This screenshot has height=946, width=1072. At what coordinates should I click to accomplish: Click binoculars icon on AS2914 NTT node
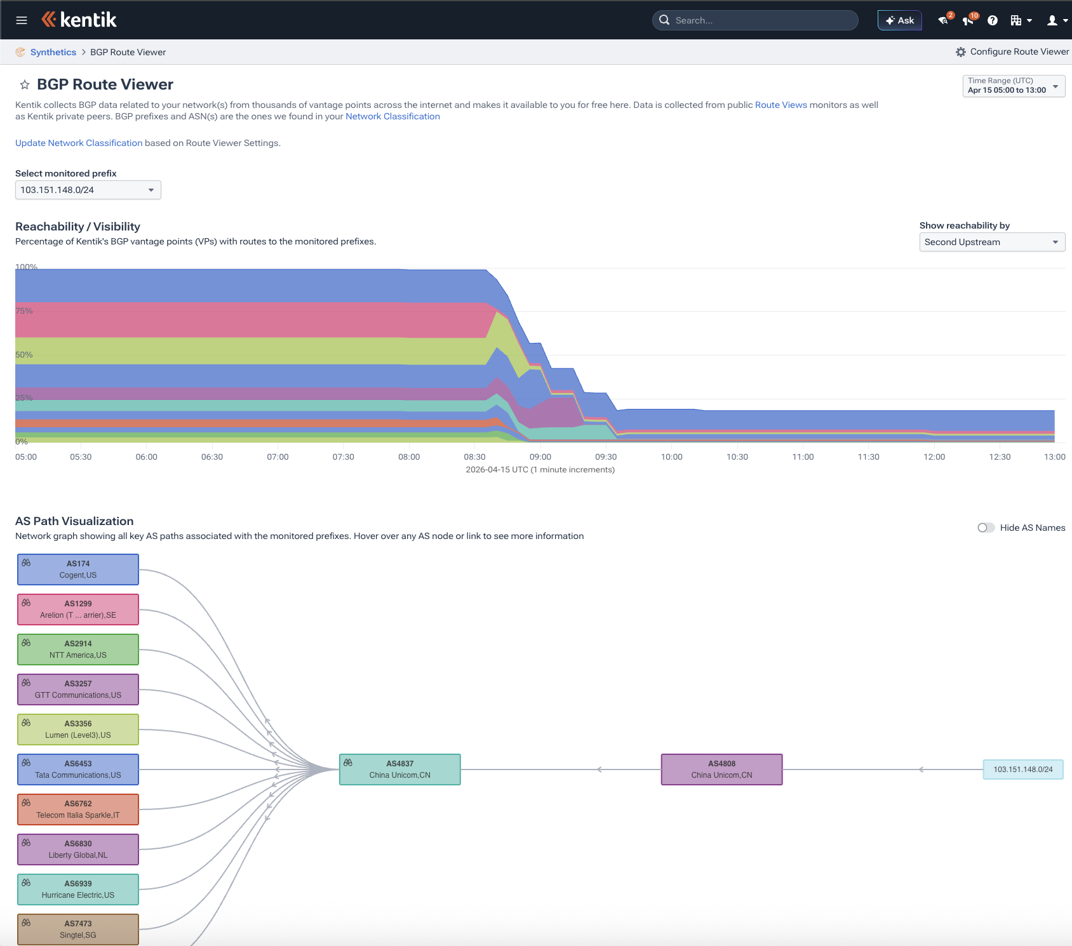click(x=26, y=643)
